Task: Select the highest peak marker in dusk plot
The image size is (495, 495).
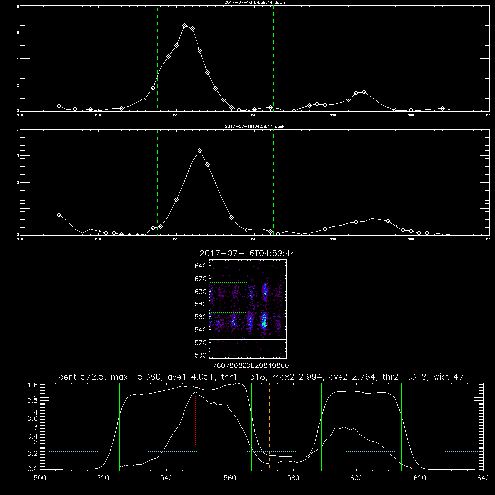Action: [199, 151]
